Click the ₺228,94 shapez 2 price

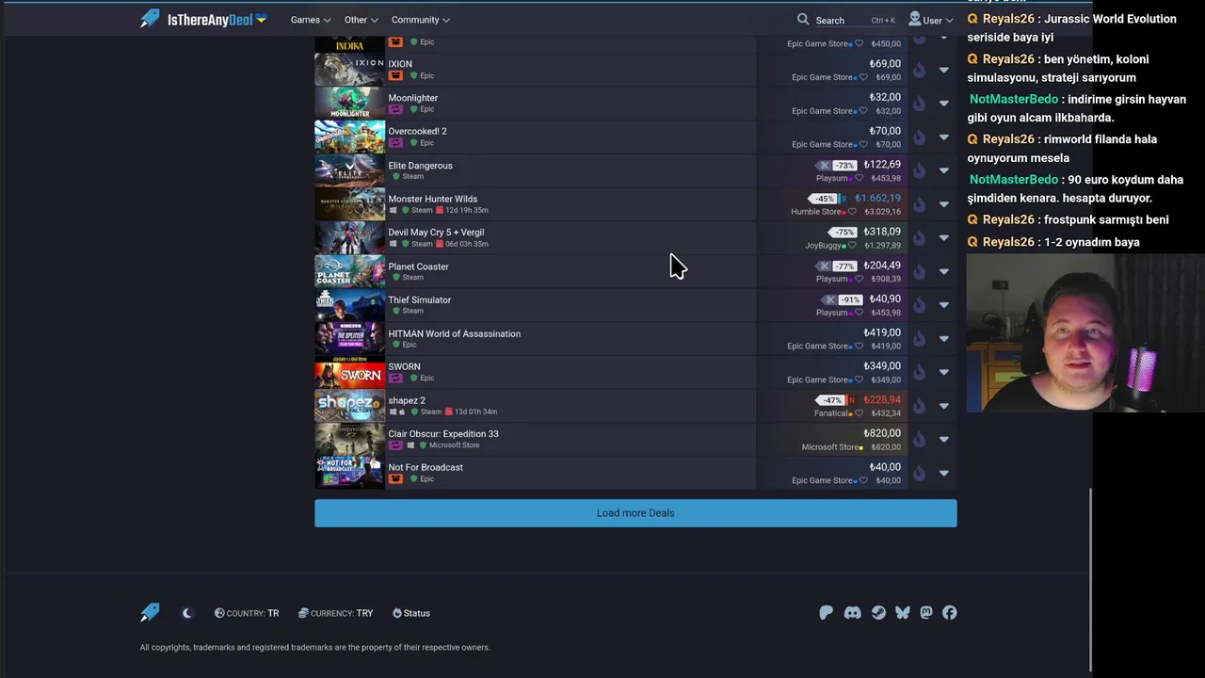pos(882,400)
